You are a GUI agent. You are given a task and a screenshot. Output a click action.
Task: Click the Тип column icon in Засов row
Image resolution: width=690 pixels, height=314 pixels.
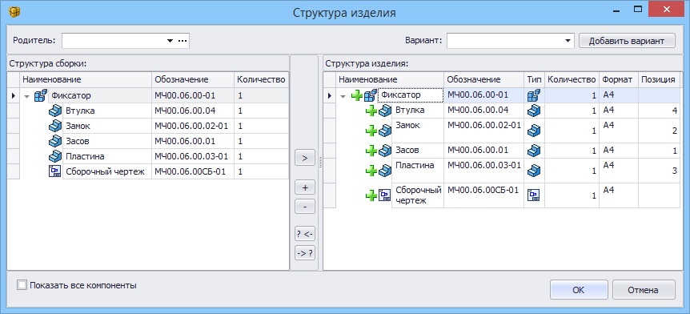[534, 150]
